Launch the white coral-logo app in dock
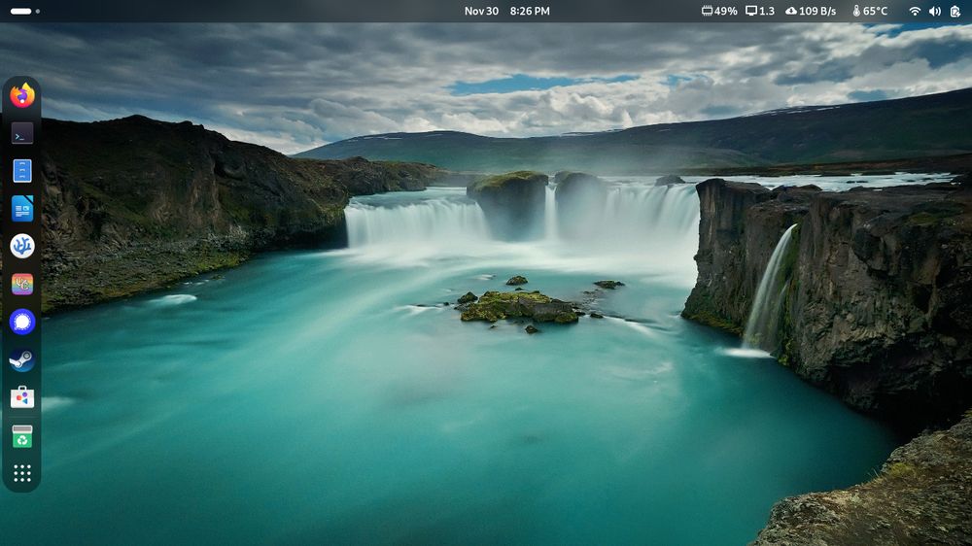Image resolution: width=972 pixels, height=546 pixels. pos(22,247)
